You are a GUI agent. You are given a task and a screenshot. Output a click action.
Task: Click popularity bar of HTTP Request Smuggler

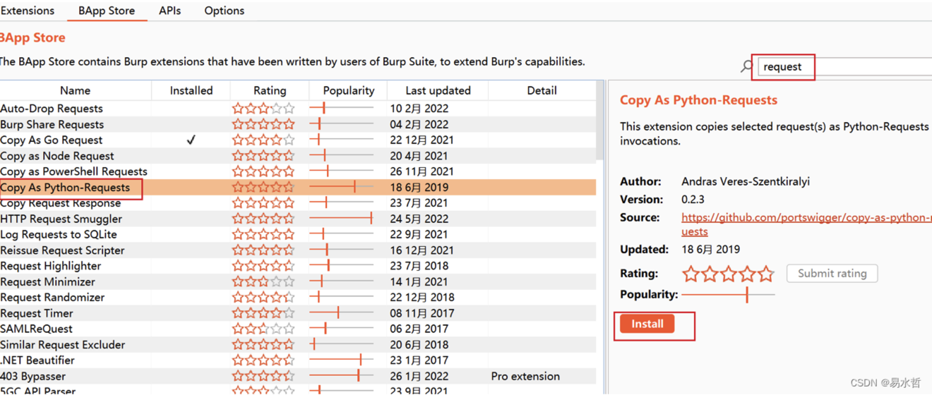point(342,219)
